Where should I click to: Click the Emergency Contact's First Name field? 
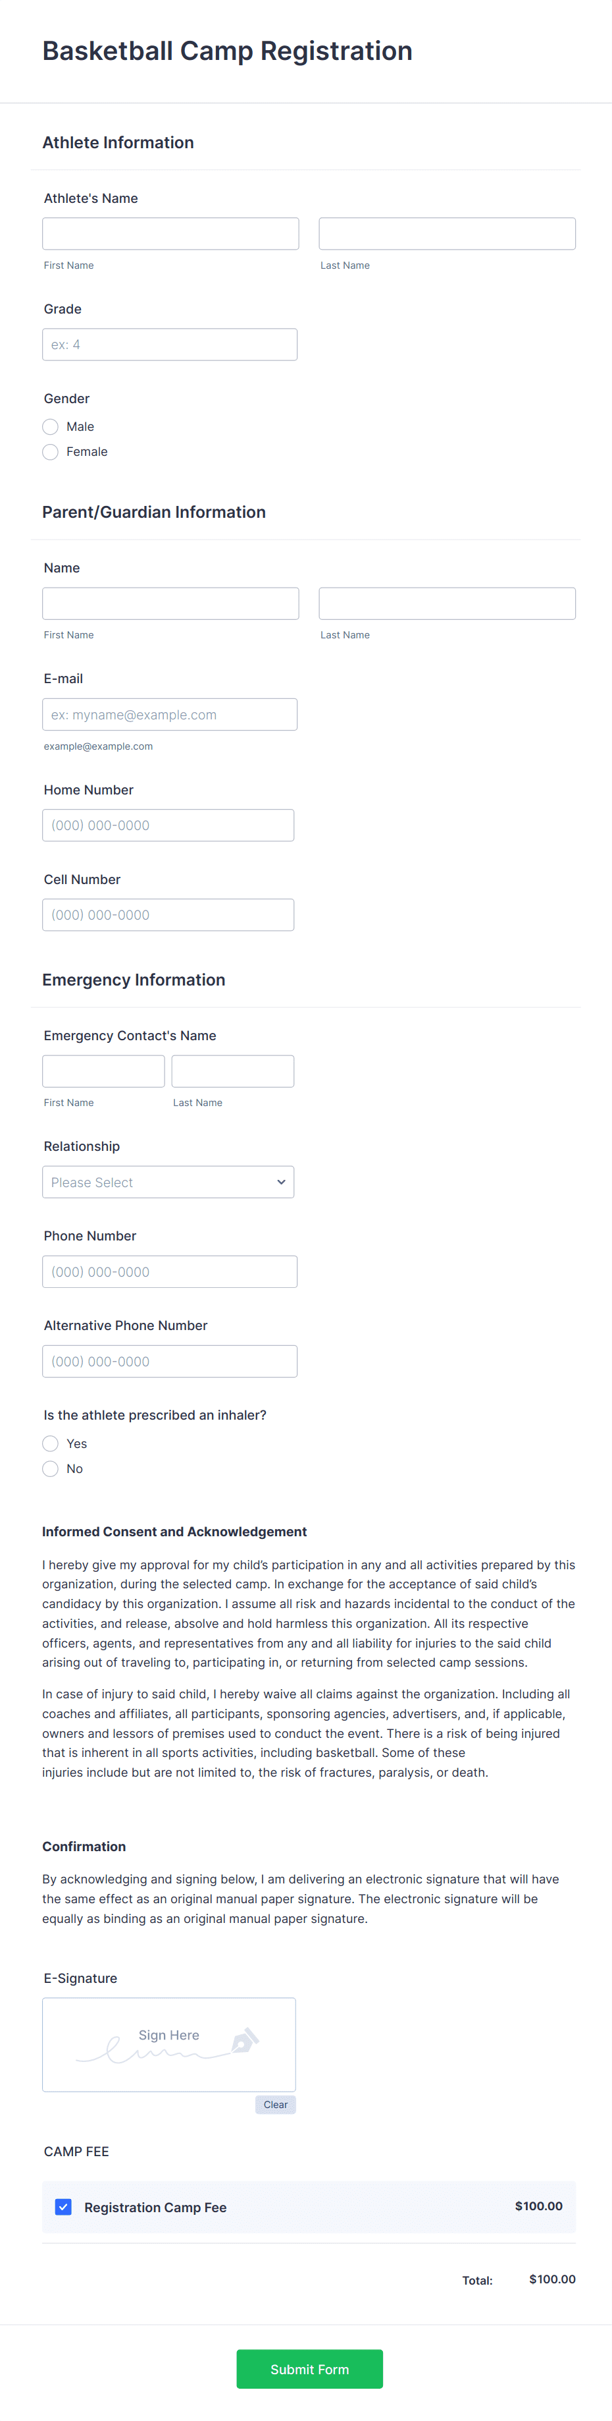point(103,1071)
